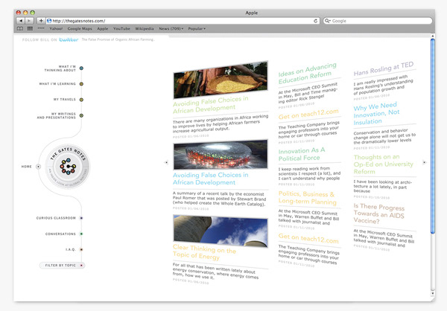This screenshot has height=311, width=447.
Task: Select the My Writings and Presentations dot
Action: [x=81, y=115]
